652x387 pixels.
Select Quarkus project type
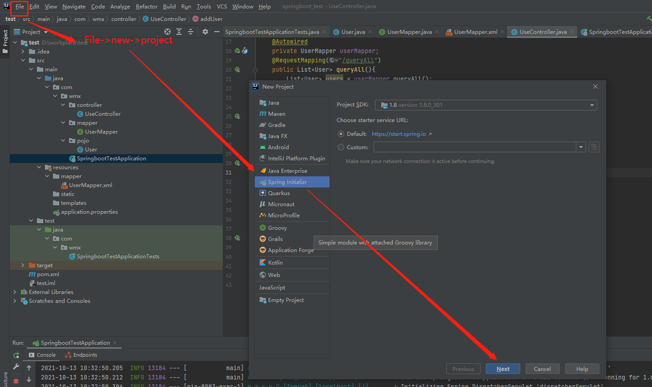(292, 193)
